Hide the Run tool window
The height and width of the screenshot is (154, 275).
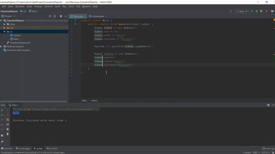coord(273,105)
